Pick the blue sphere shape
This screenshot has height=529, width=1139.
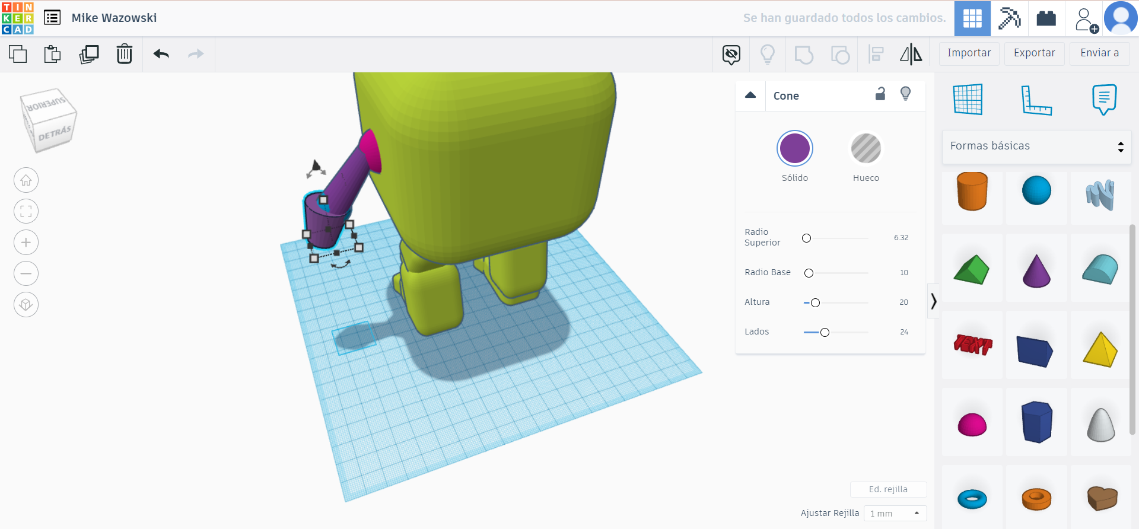tap(1036, 190)
